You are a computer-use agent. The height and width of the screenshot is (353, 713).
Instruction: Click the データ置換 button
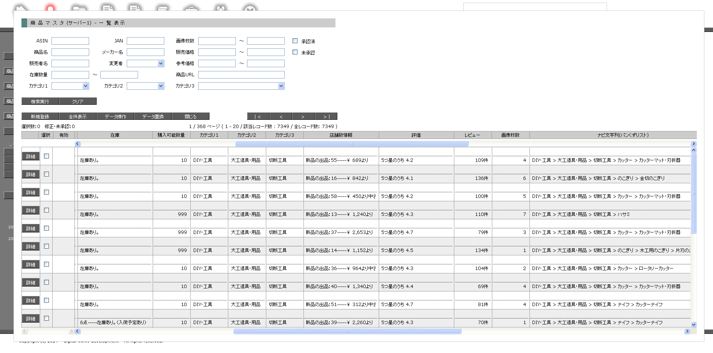(x=153, y=116)
